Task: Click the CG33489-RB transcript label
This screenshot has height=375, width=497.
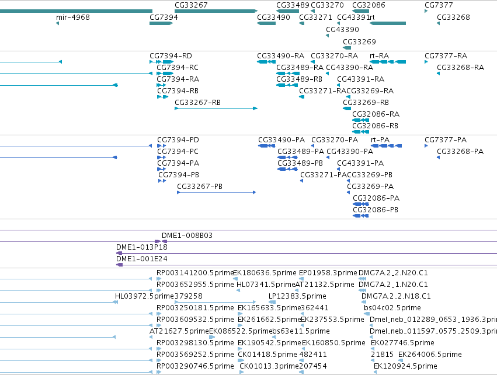Action: click(299, 79)
